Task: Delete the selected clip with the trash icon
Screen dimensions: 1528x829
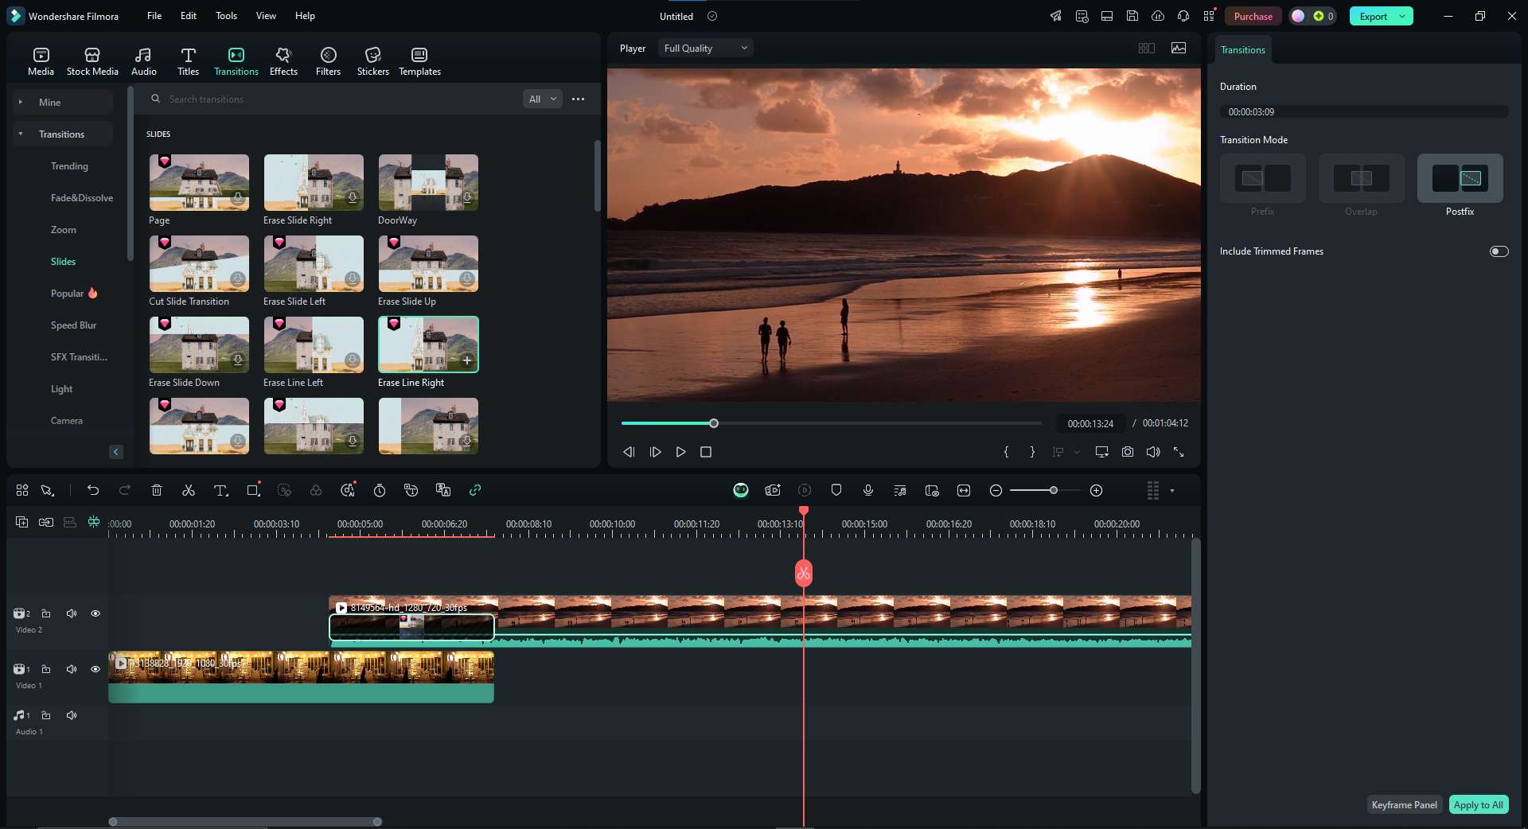Action: pos(157,490)
